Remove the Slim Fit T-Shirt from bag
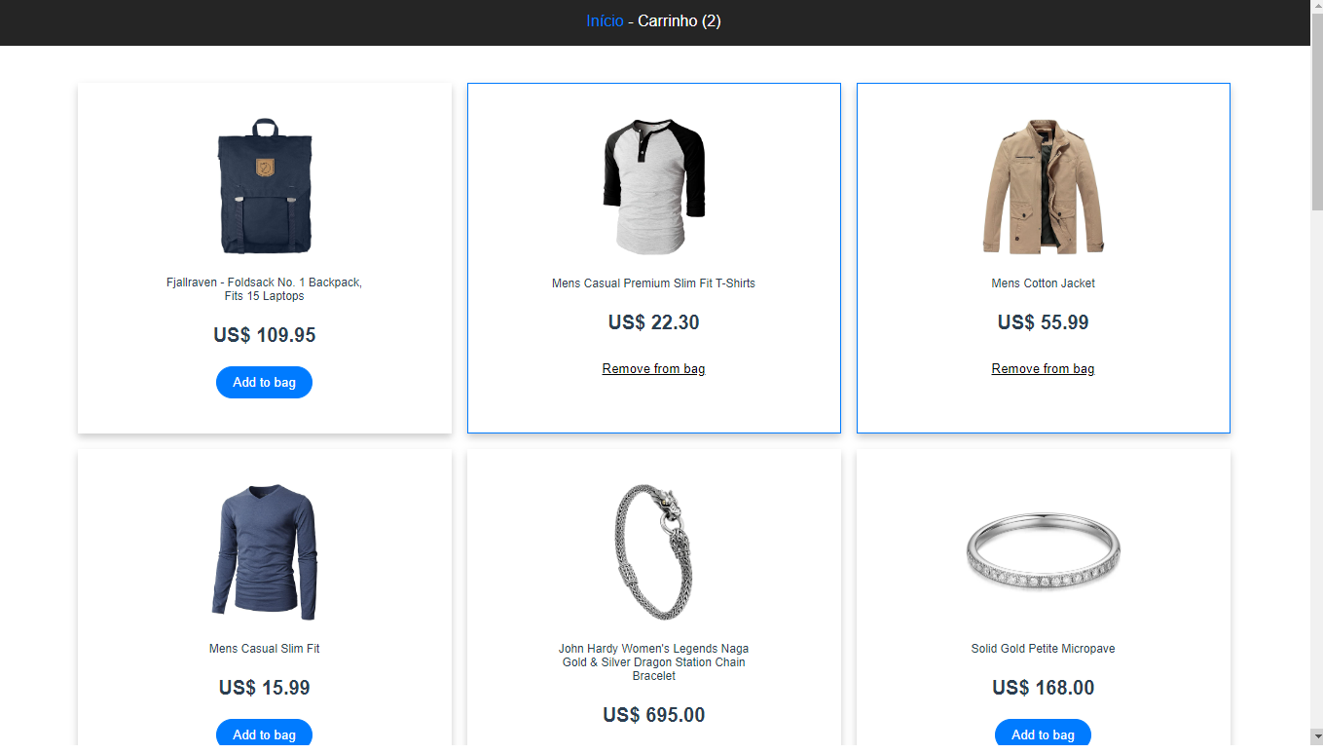The width and height of the screenshot is (1323, 753). point(653,368)
